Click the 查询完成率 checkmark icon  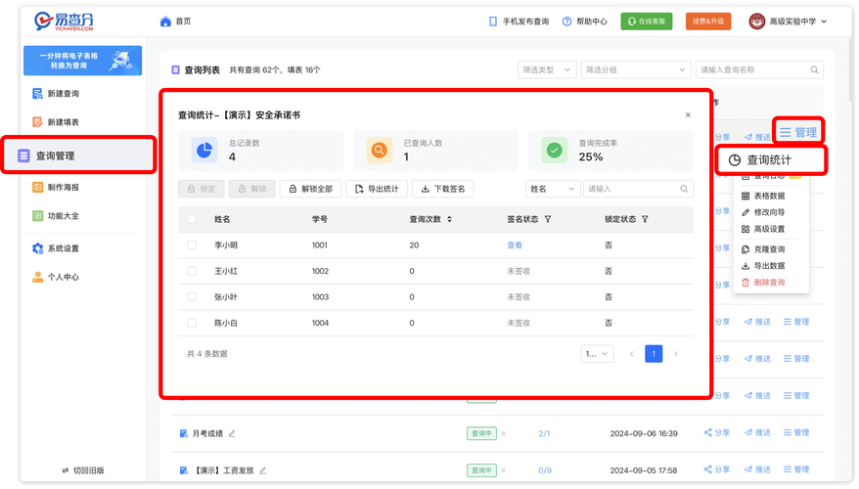pyautogui.click(x=555, y=150)
